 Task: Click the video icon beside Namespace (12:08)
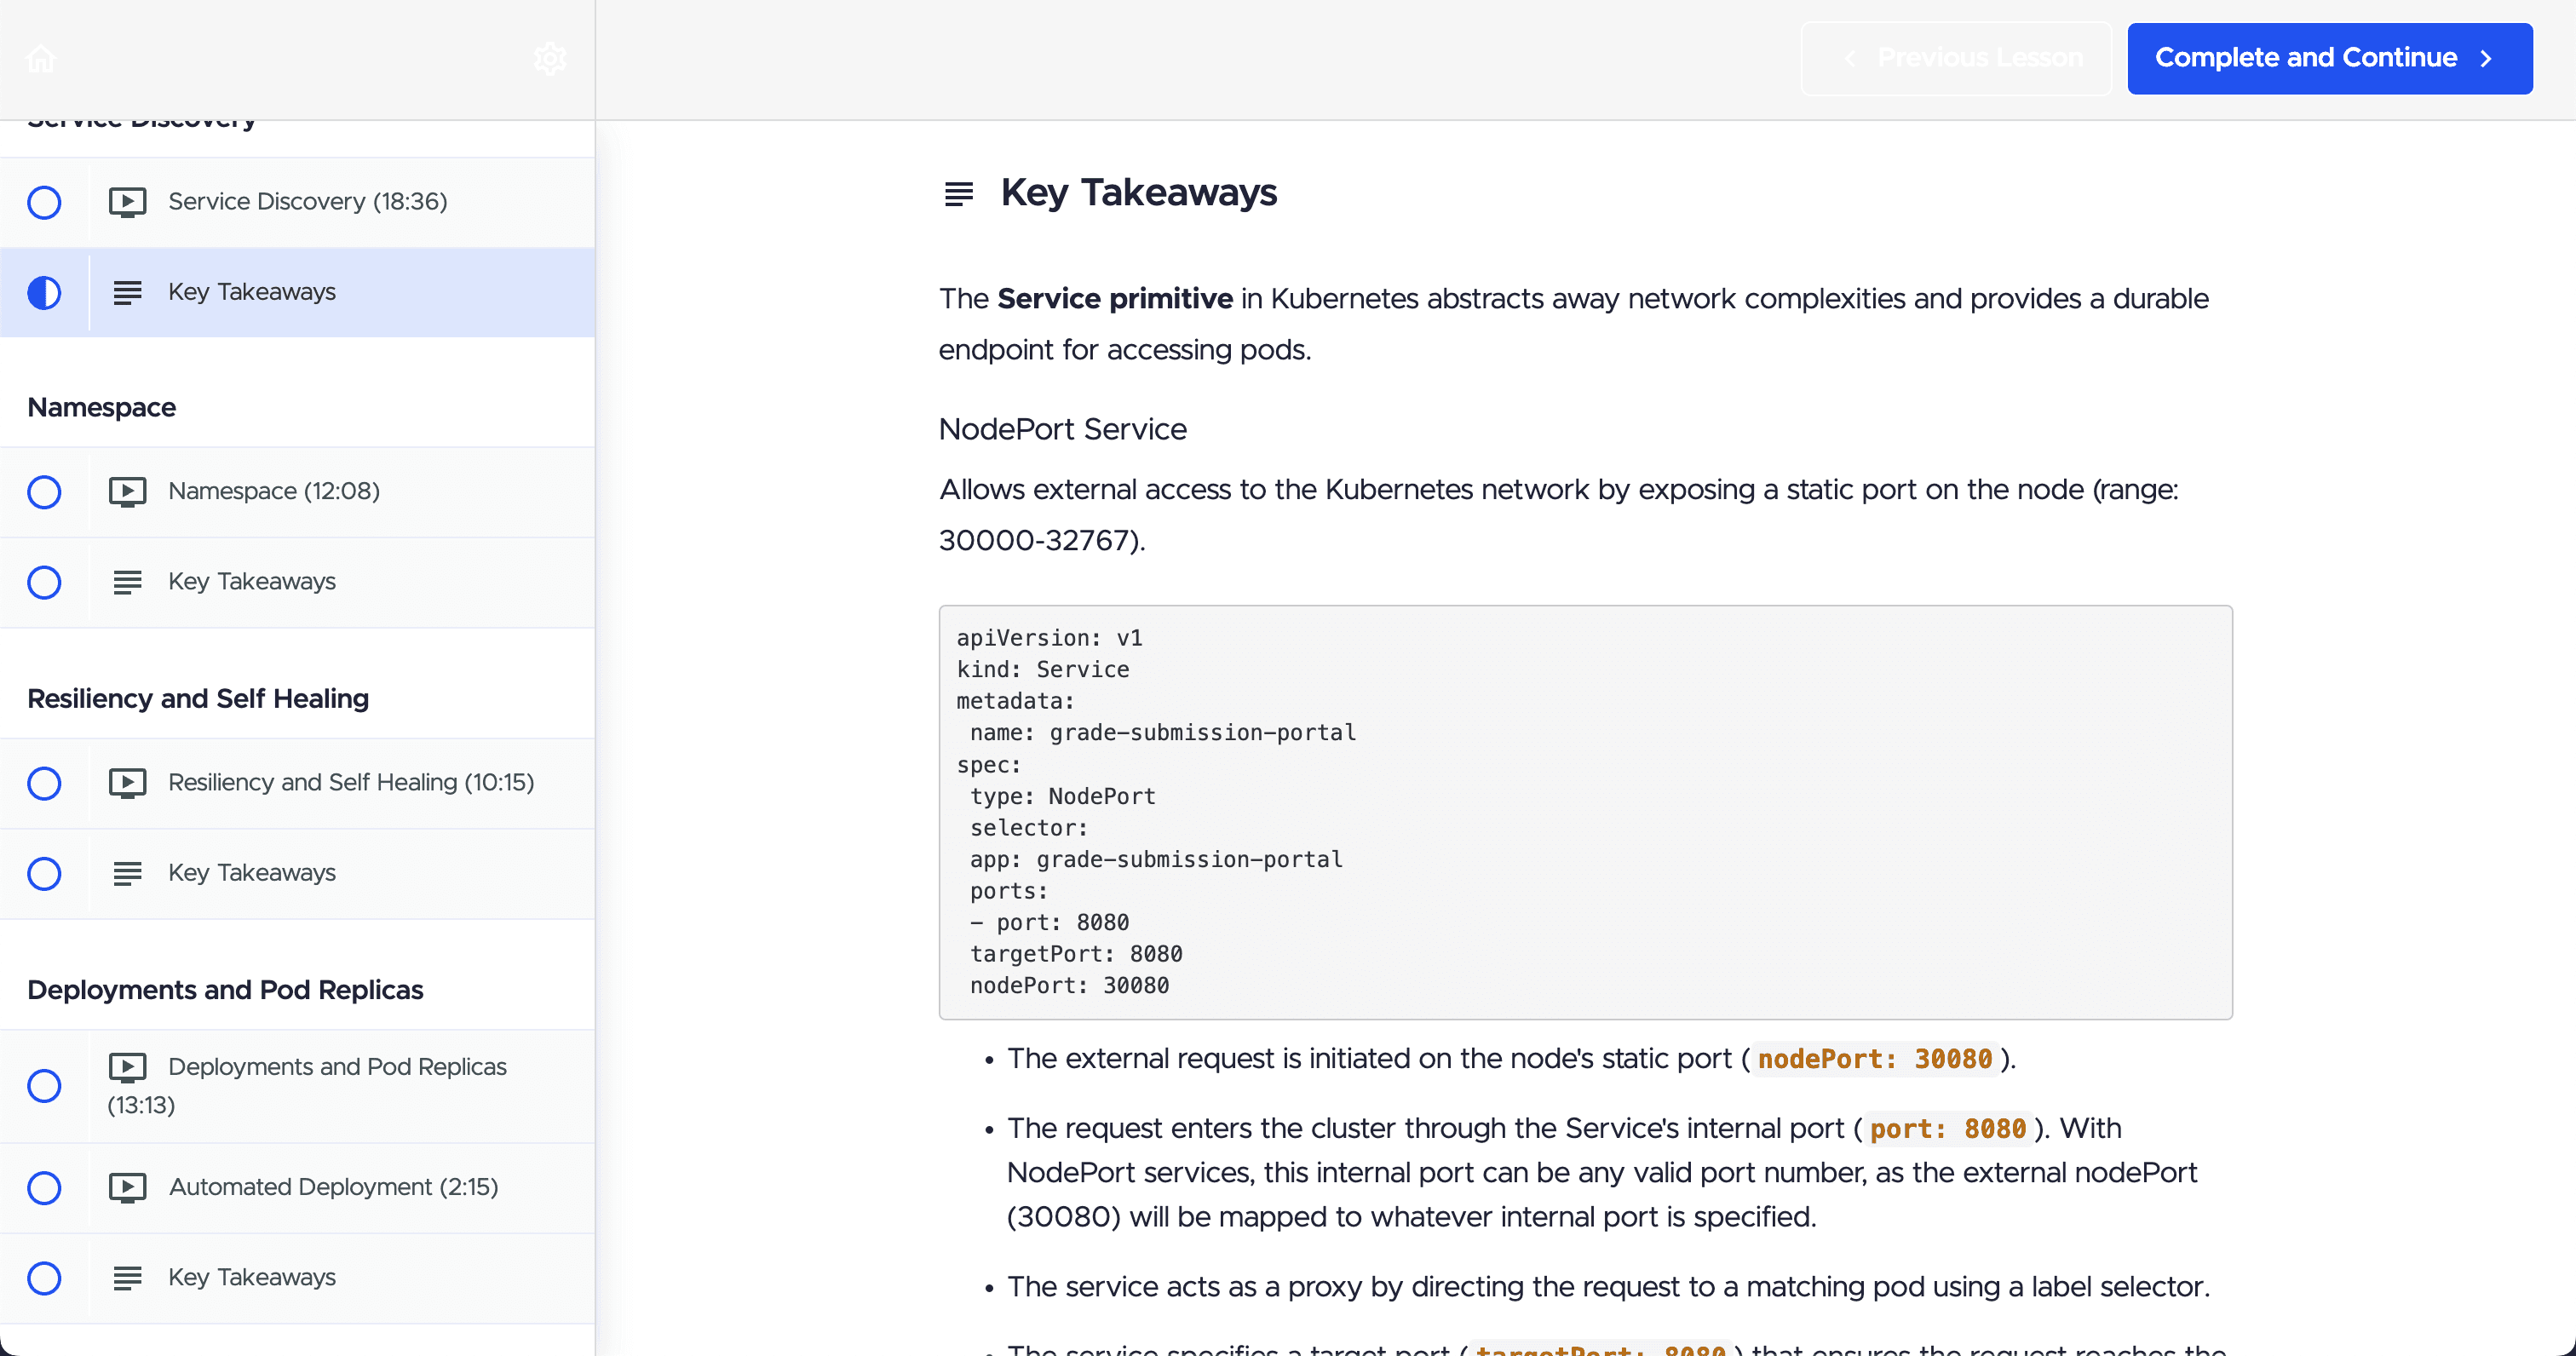127,492
